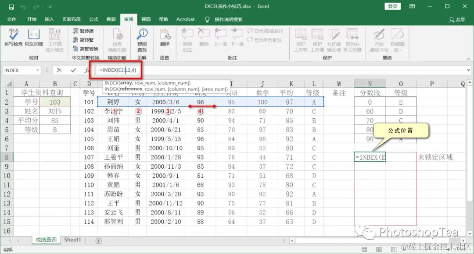This screenshot has width=474, height=254.
Task: Select column header O
Action: click(401, 84)
